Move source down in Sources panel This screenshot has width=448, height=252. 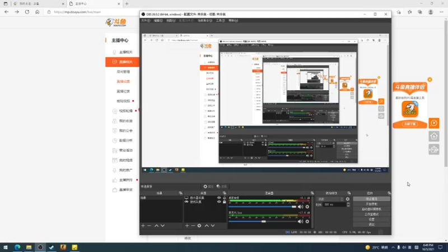213,226
